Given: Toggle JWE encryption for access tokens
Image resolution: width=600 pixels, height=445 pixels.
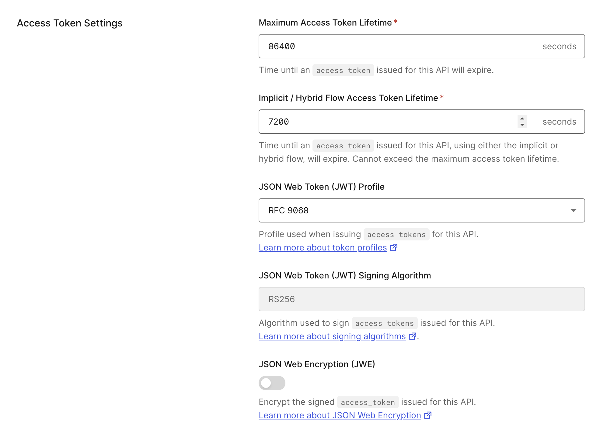Looking at the screenshot, I should 272,383.
